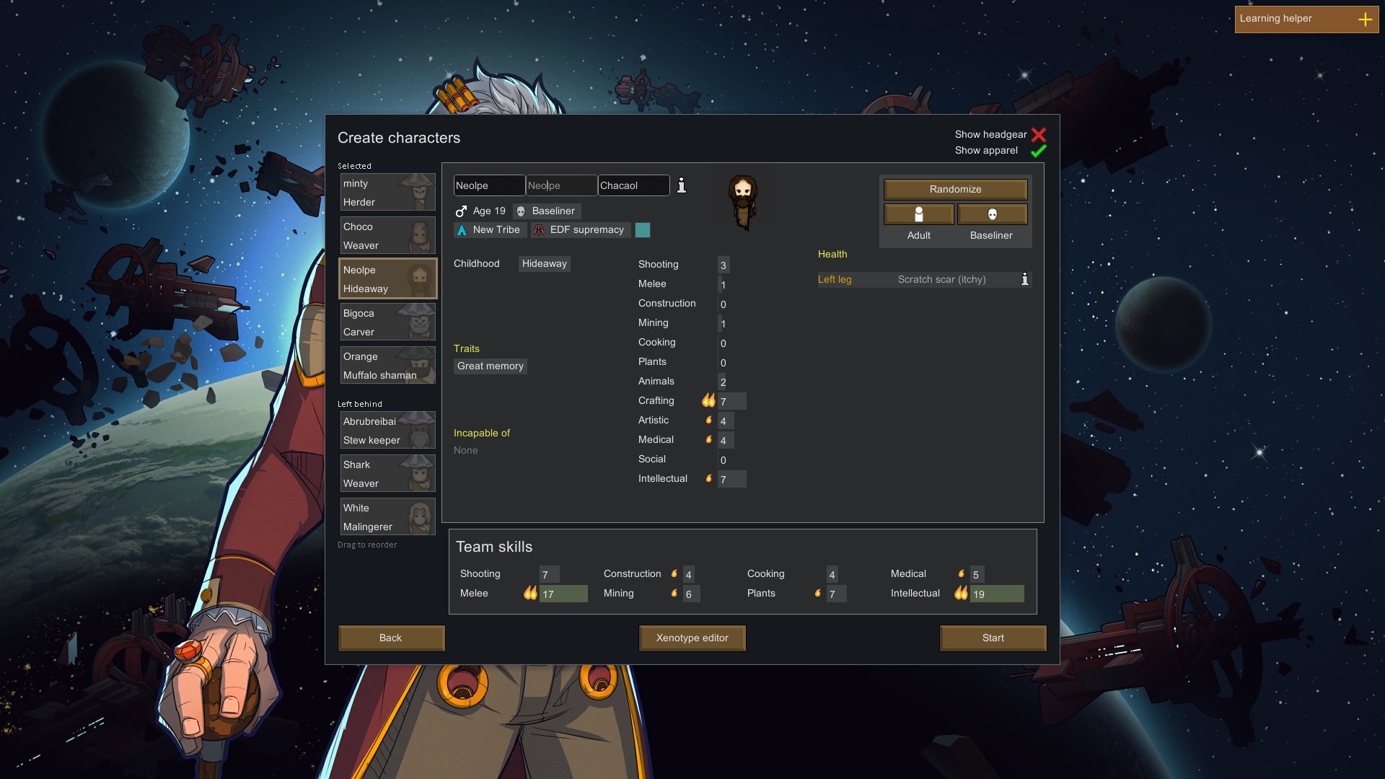The height and width of the screenshot is (779, 1385).
Task: Expand Learning helper with plus icon
Action: [x=1365, y=19]
